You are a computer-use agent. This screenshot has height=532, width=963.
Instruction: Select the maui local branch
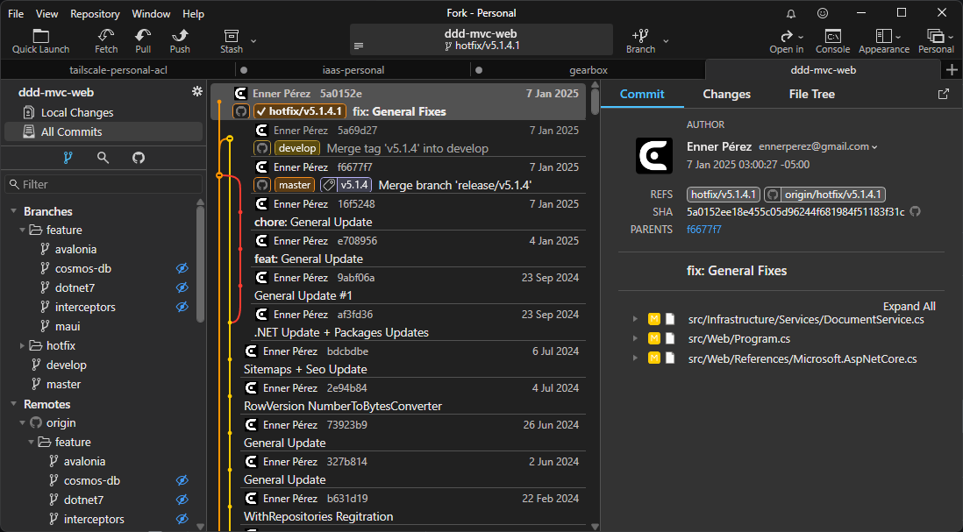68,326
